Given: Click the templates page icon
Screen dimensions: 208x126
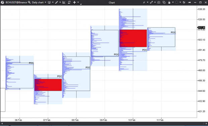Looking at the screenshot, I should [69, 2].
